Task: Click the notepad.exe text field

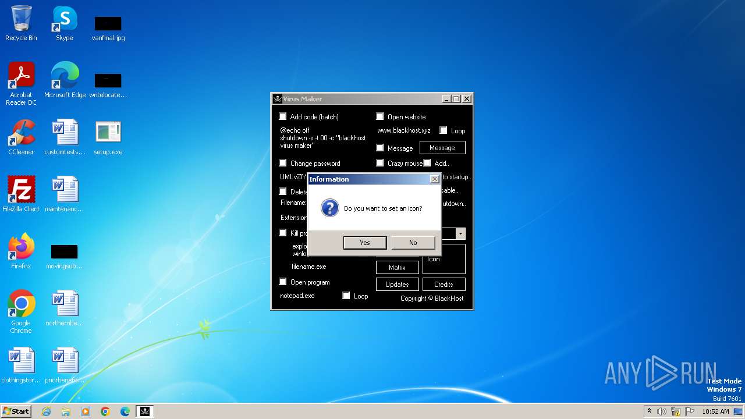Action: click(x=297, y=296)
